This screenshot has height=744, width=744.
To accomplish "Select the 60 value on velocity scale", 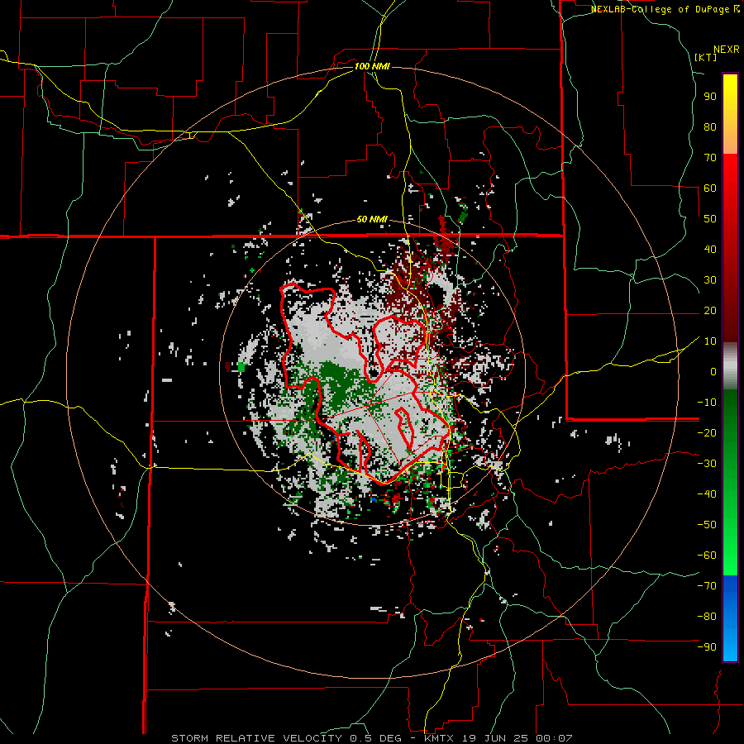I will point(710,188).
